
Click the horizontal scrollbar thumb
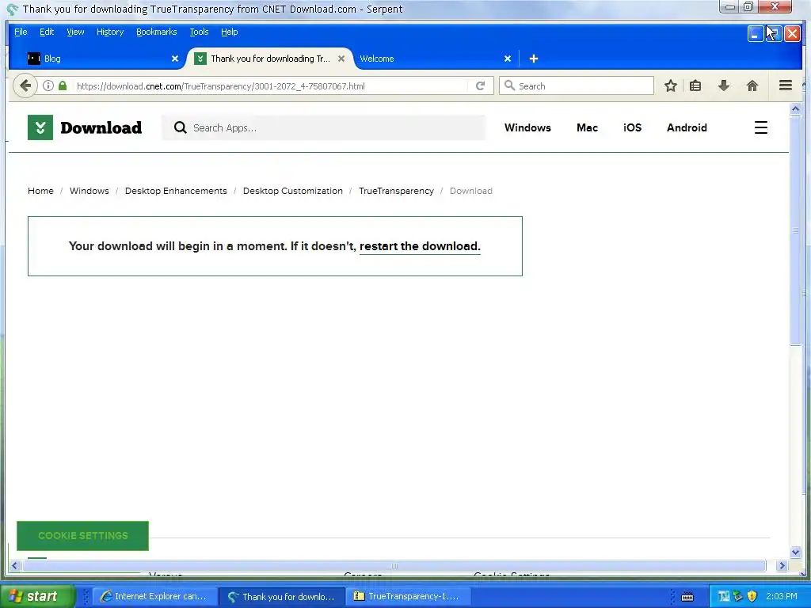pos(394,565)
